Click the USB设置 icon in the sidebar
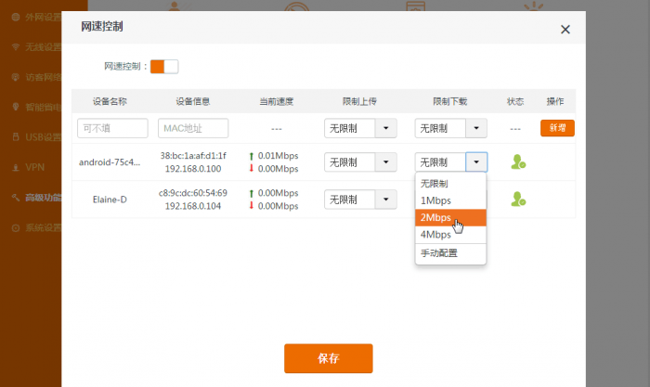 tap(16, 137)
